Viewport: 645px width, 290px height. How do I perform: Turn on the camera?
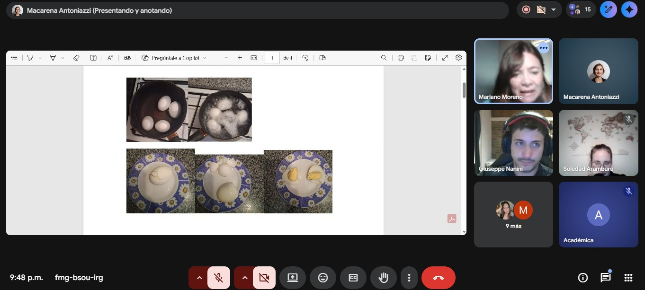pos(264,278)
